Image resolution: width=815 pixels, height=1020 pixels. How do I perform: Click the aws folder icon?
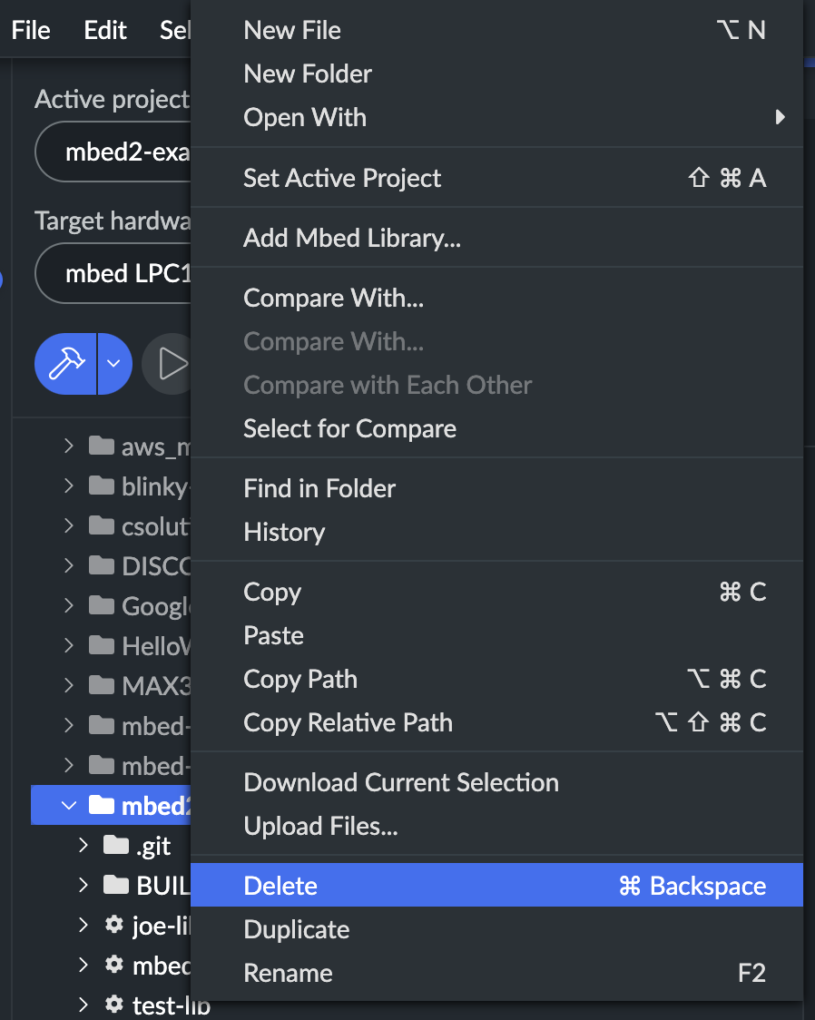click(x=102, y=446)
